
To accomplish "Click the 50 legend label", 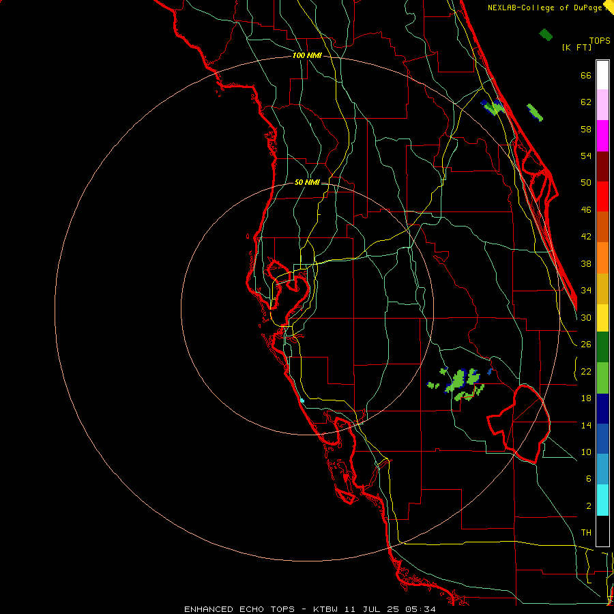I will [586, 183].
